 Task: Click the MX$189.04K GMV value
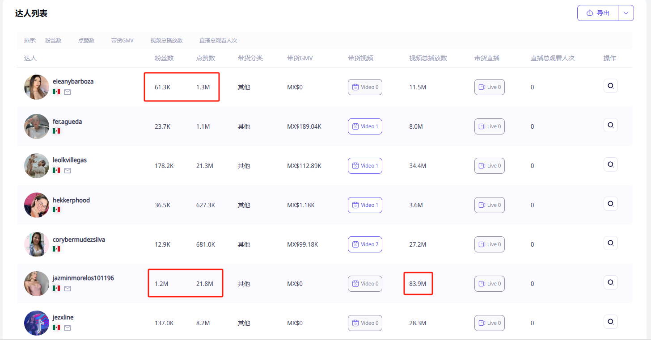pos(304,126)
